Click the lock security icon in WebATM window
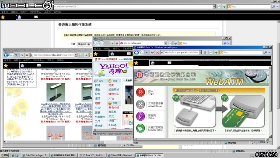The height and width of the screenshot is (158, 280). click(205, 52)
